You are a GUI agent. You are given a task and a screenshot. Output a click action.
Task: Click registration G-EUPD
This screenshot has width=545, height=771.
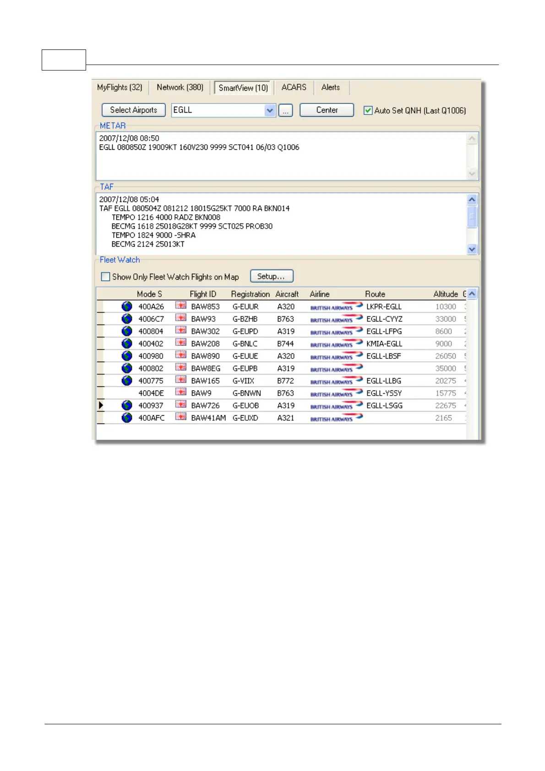click(x=245, y=331)
